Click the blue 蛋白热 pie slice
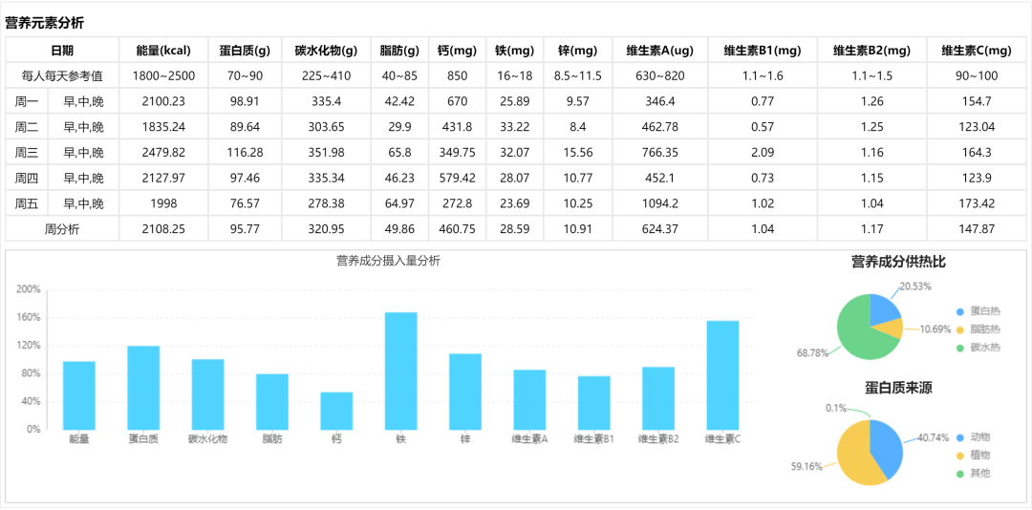1032x510 pixels. [883, 310]
